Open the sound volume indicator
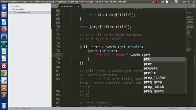 click(x=189, y=2)
